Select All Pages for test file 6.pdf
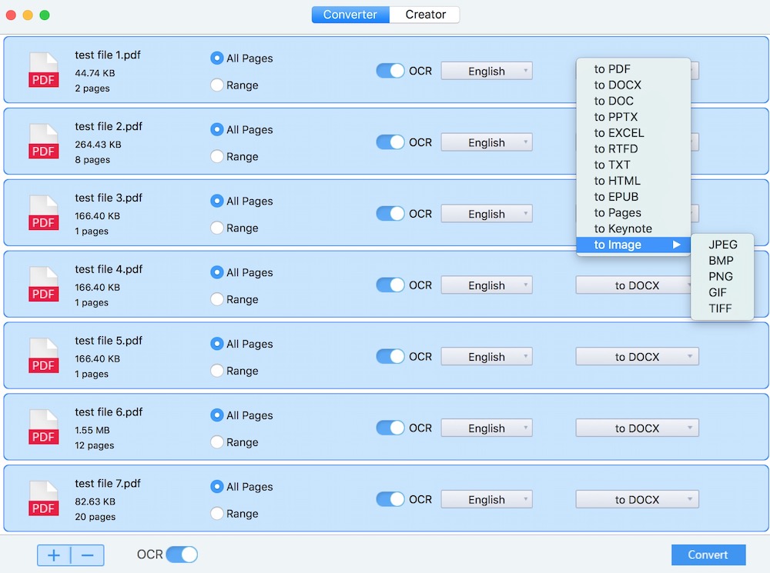Viewport: 770px width, 573px height. (x=217, y=415)
